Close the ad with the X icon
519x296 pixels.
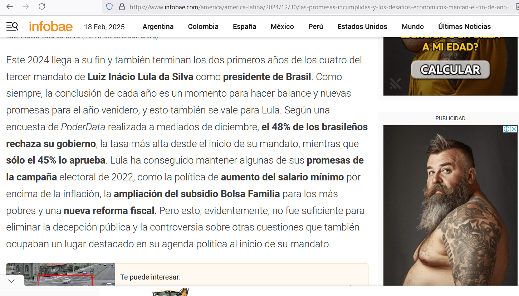click(x=514, y=129)
